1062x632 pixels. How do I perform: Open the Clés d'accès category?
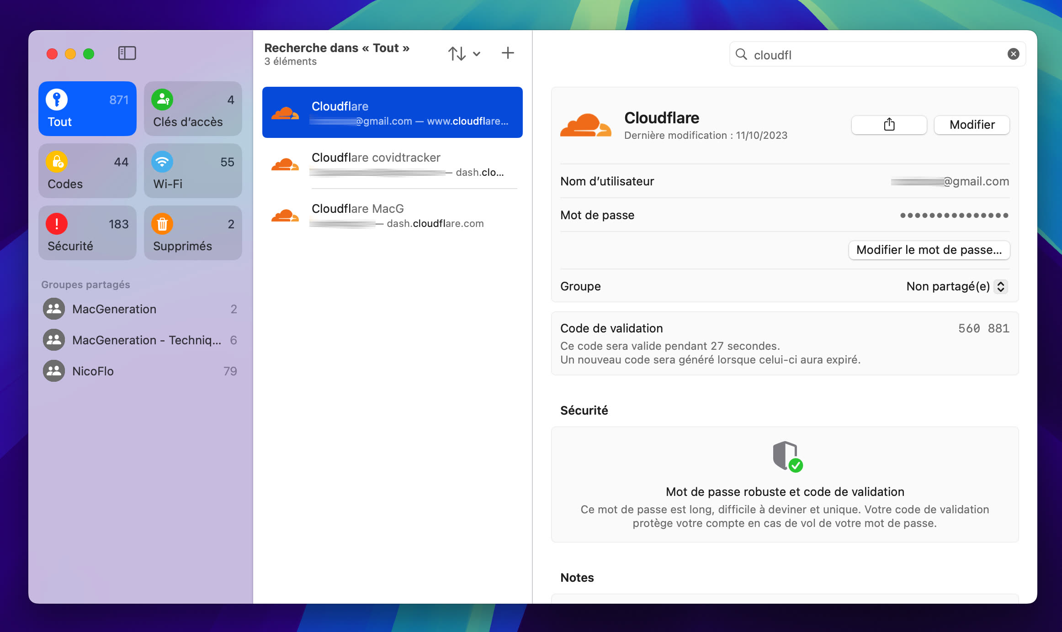tap(193, 109)
